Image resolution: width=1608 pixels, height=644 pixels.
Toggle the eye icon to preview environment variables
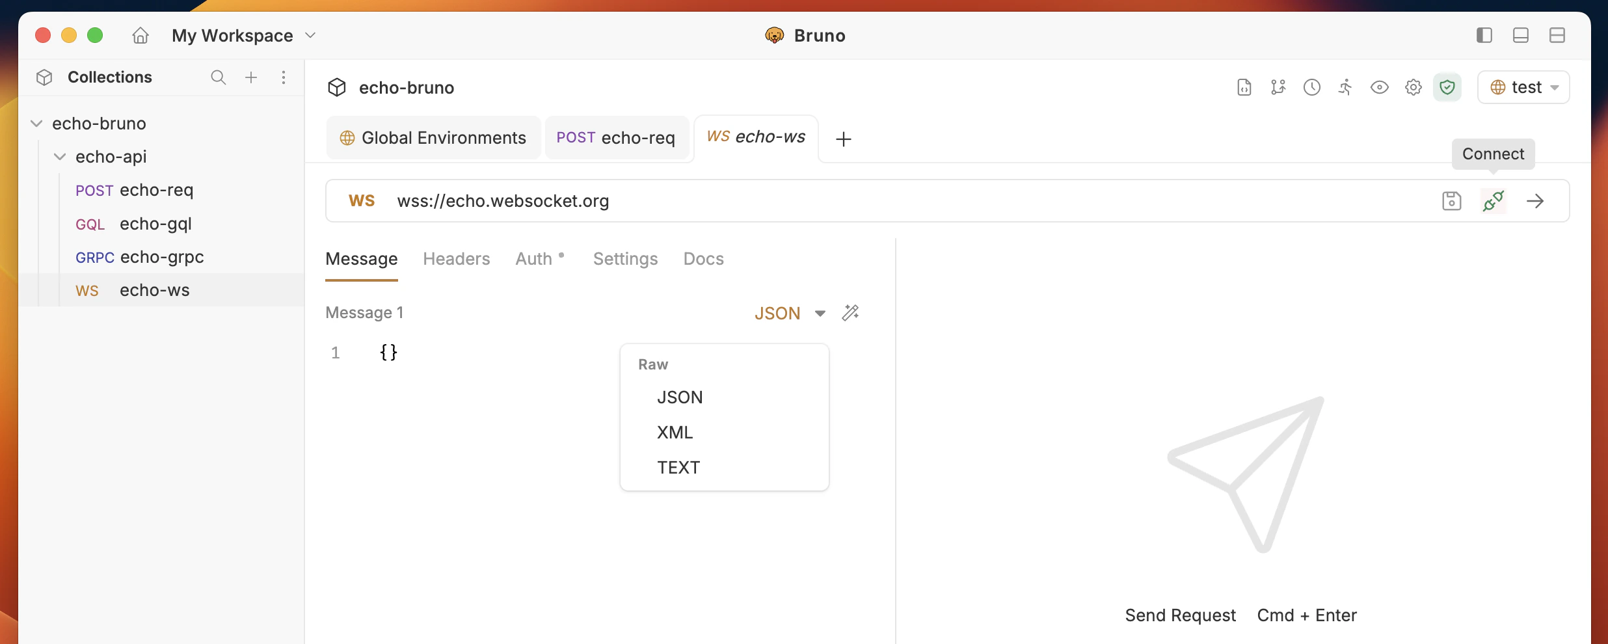pos(1380,87)
